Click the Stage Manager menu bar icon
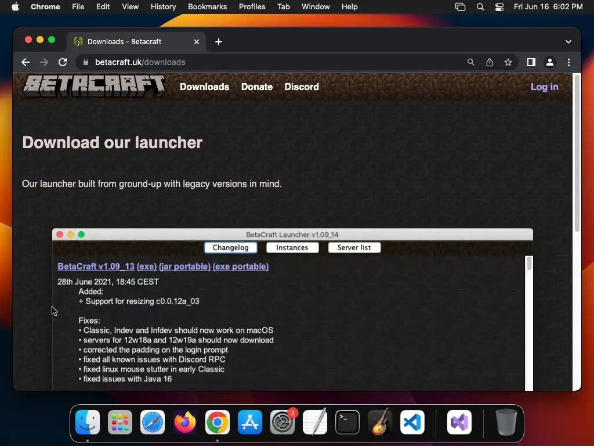The width and height of the screenshot is (594, 446). 460,7
